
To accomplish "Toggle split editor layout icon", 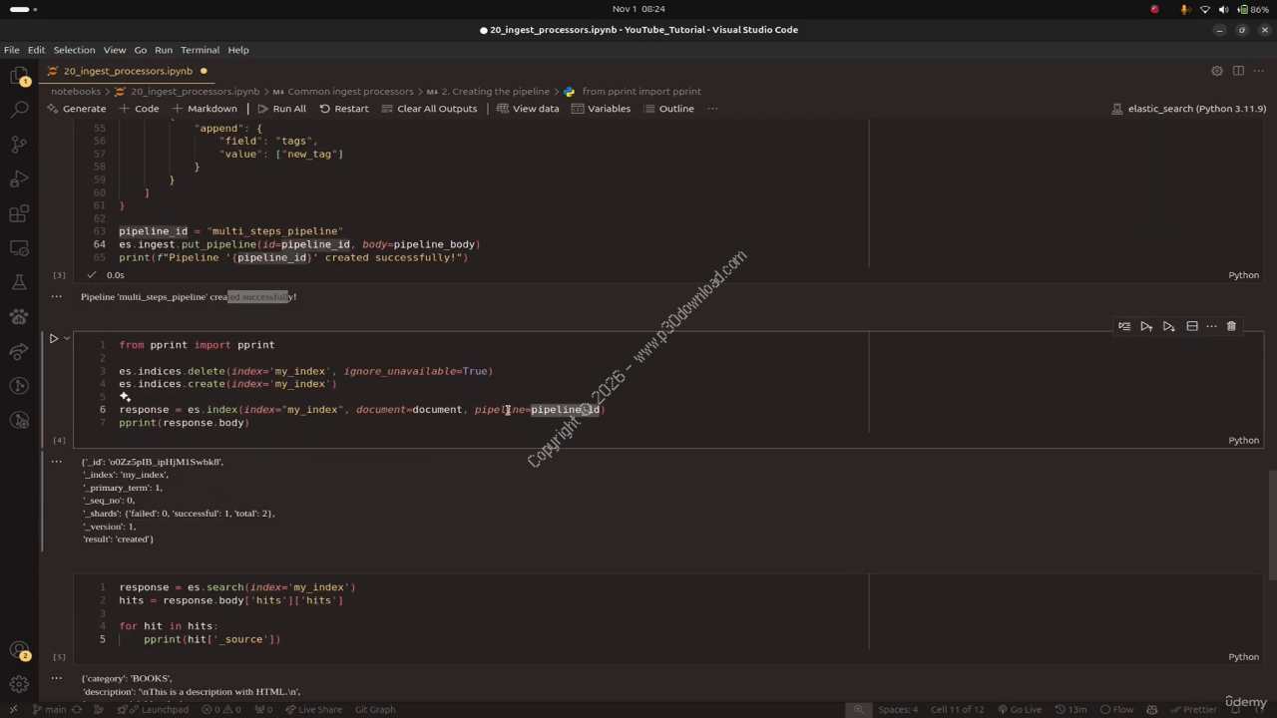I will (1238, 71).
